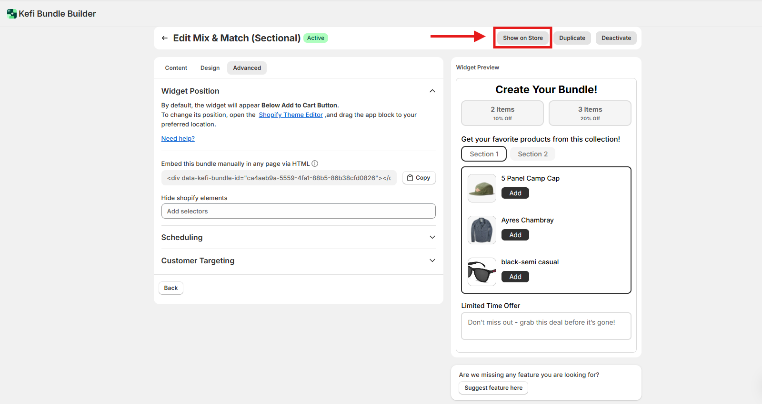Click the back arrow beside Edit title
This screenshot has width=762, height=404.
(x=164, y=38)
